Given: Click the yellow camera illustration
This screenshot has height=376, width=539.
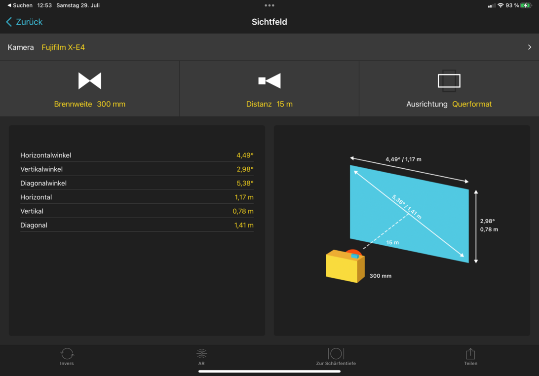Looking at the screenshot, I should click(345, 266).
